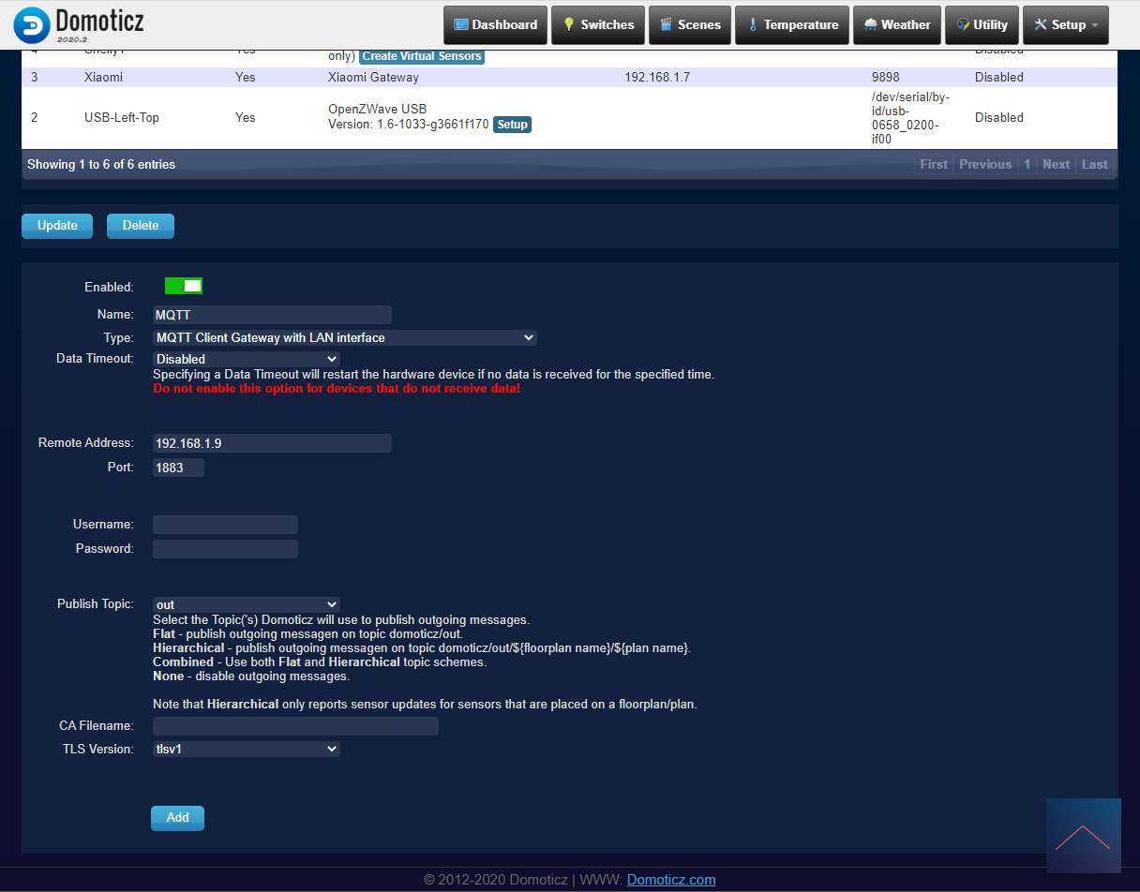1140x892 pixels.
Task: Click the 192.168.1.7 address cell
Action: 657,77
